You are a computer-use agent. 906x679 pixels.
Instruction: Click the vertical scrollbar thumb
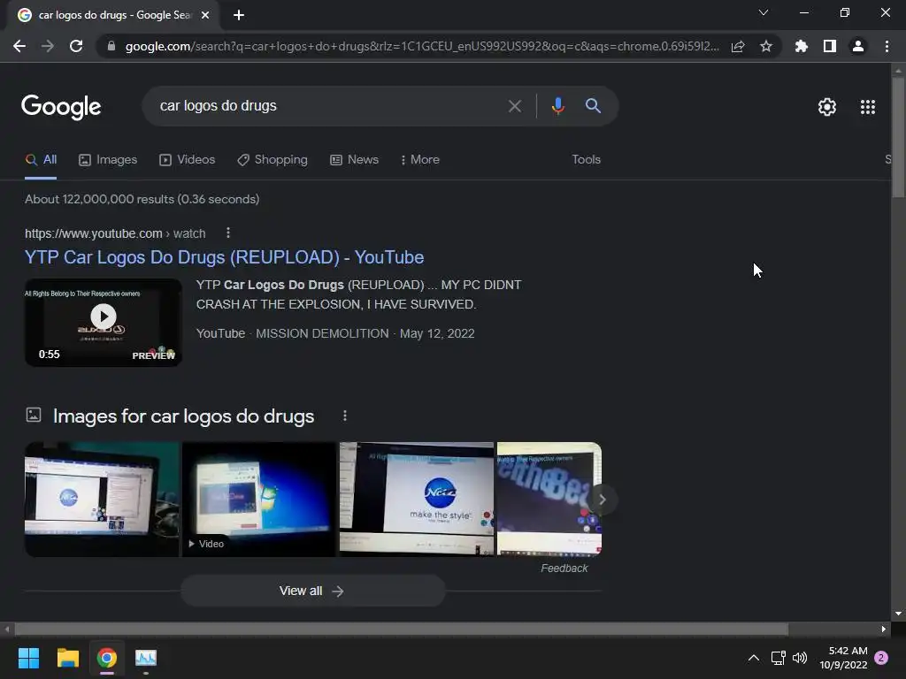point(898,137)
